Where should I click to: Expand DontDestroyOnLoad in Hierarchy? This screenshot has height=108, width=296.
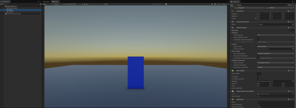point(4,14)
